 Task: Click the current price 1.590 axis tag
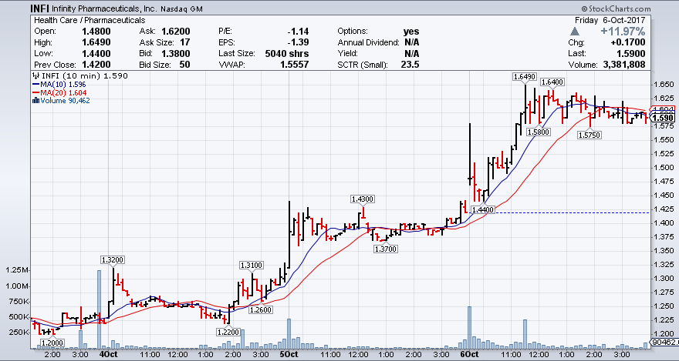(x=663, y=118)
